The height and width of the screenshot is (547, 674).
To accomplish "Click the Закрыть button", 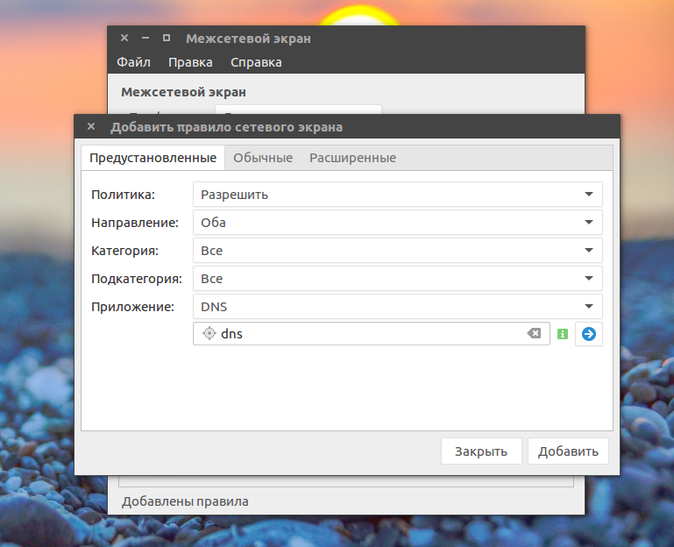I will tap(481, 451).
